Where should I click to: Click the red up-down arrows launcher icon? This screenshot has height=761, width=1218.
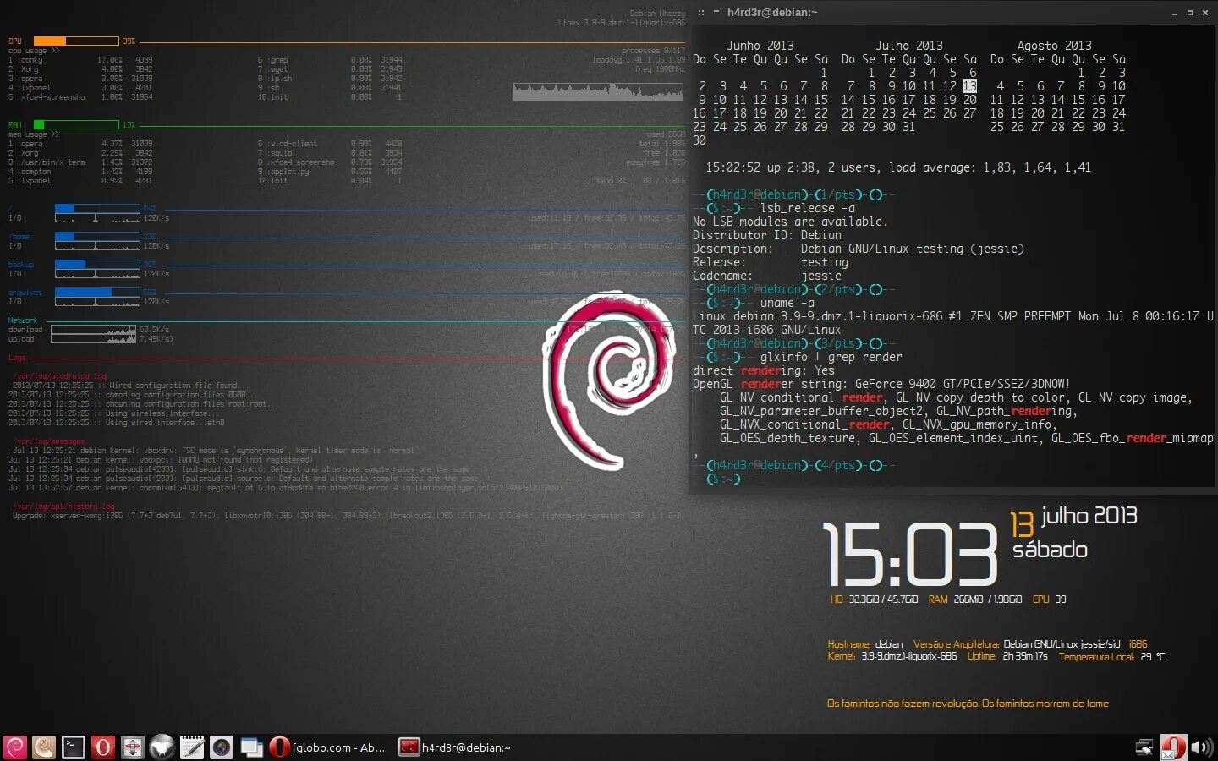pyautogui.click(x=133, y=747)
